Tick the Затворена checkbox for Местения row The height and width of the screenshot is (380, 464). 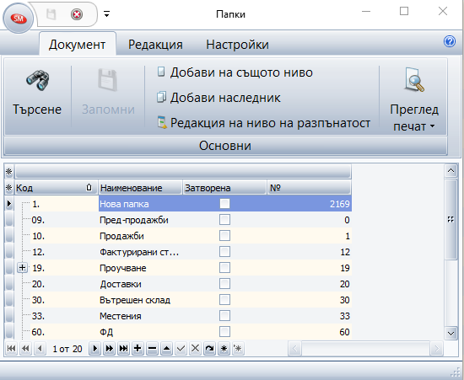point(224,316)
